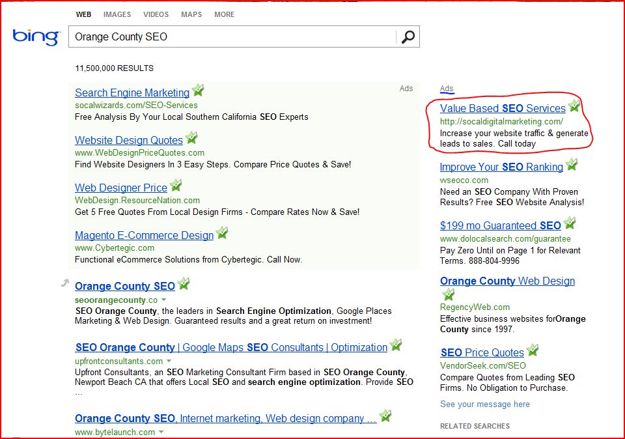The image size is (625, 439).
Task: Click the http://socaldigitalmarketing.com/ URL
Action: point(501,122)
